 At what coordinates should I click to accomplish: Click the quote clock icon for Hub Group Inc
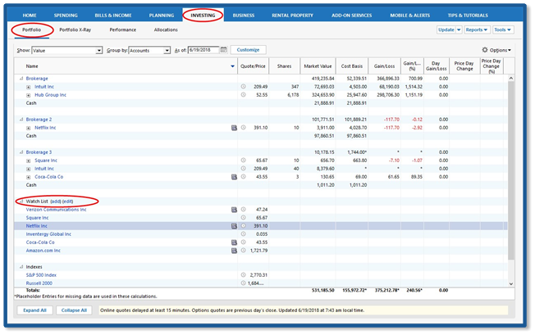pyautogui.click(x=243, y=94)
